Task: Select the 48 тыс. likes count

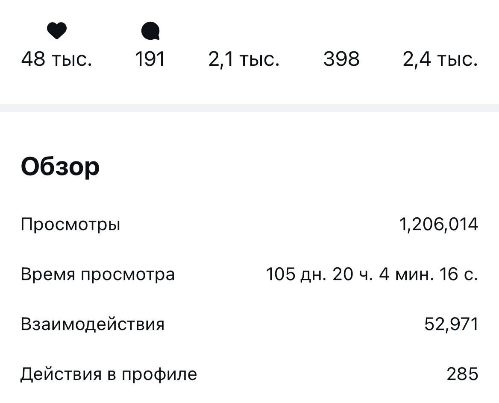Action: (x=56, y=59)
